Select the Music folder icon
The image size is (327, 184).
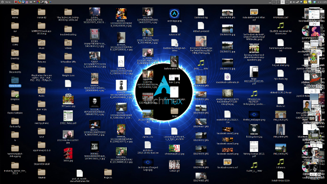[x=41, y=44]
